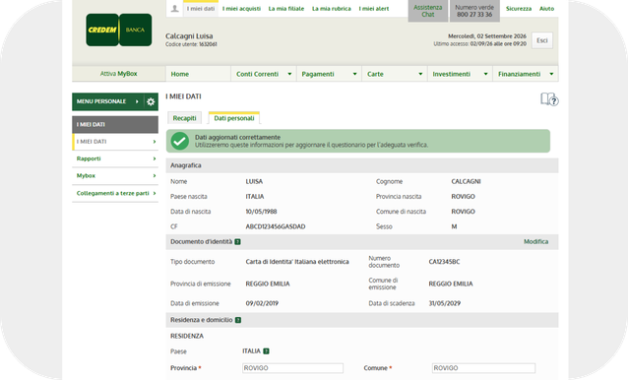Open Mybox in the sidebar
Viewport: 628px width, 380px height.
pyautogui.click(x=115, y=176)
